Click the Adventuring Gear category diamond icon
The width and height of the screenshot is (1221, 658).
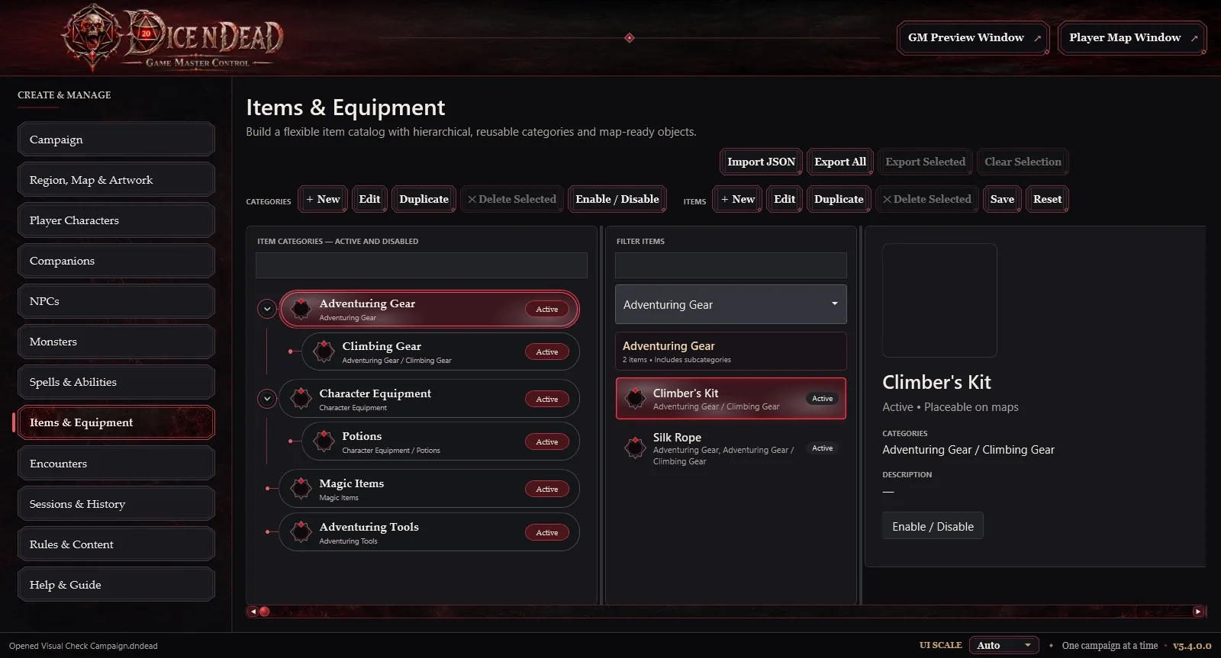click(301, 309)
